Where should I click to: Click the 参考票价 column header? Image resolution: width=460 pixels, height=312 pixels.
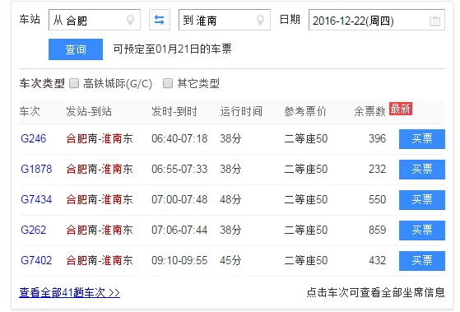click(305, 111)
